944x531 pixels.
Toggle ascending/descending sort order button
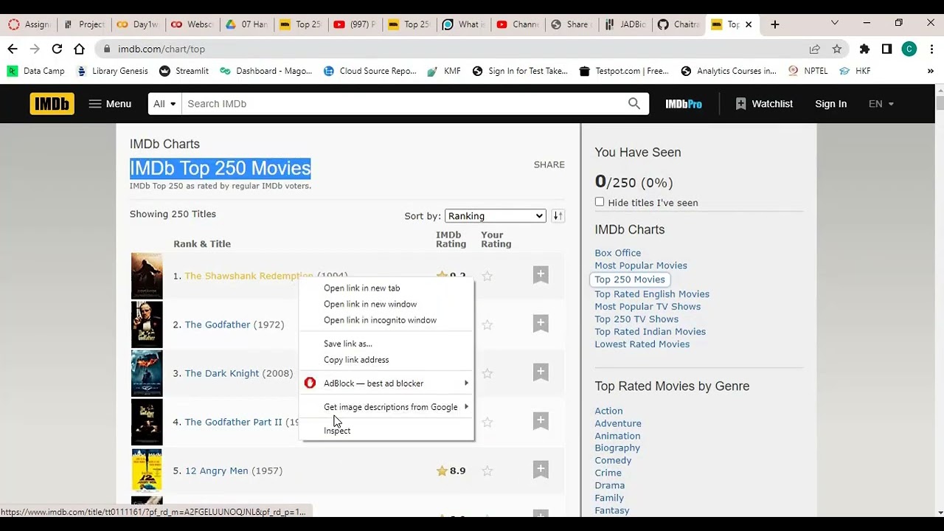tap(558, 216)
